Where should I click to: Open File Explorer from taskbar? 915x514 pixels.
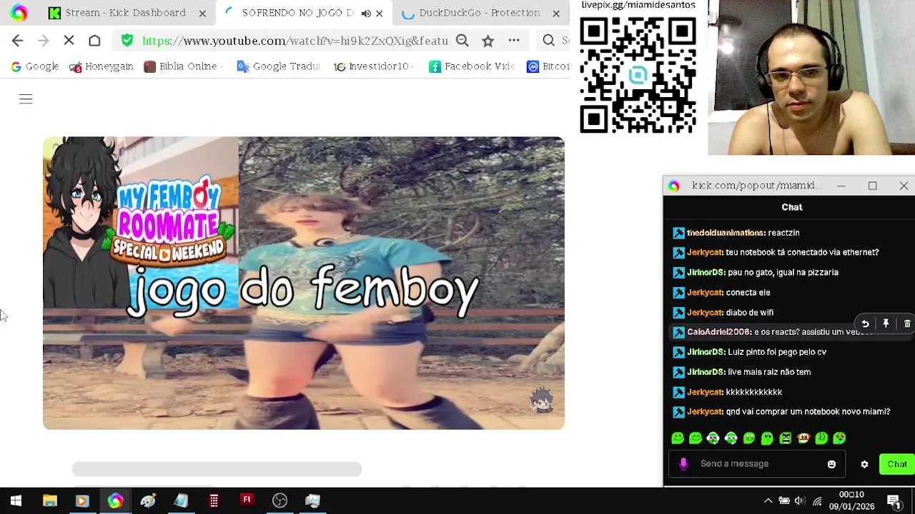point(49,501)
